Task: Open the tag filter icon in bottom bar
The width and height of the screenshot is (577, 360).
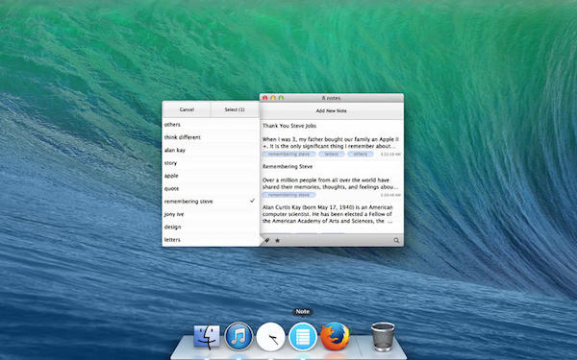Action: click(267, 241)
